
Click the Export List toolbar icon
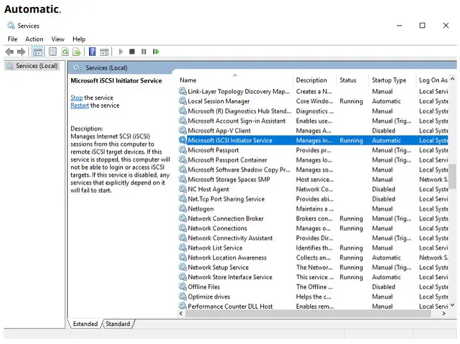point(76,52)
